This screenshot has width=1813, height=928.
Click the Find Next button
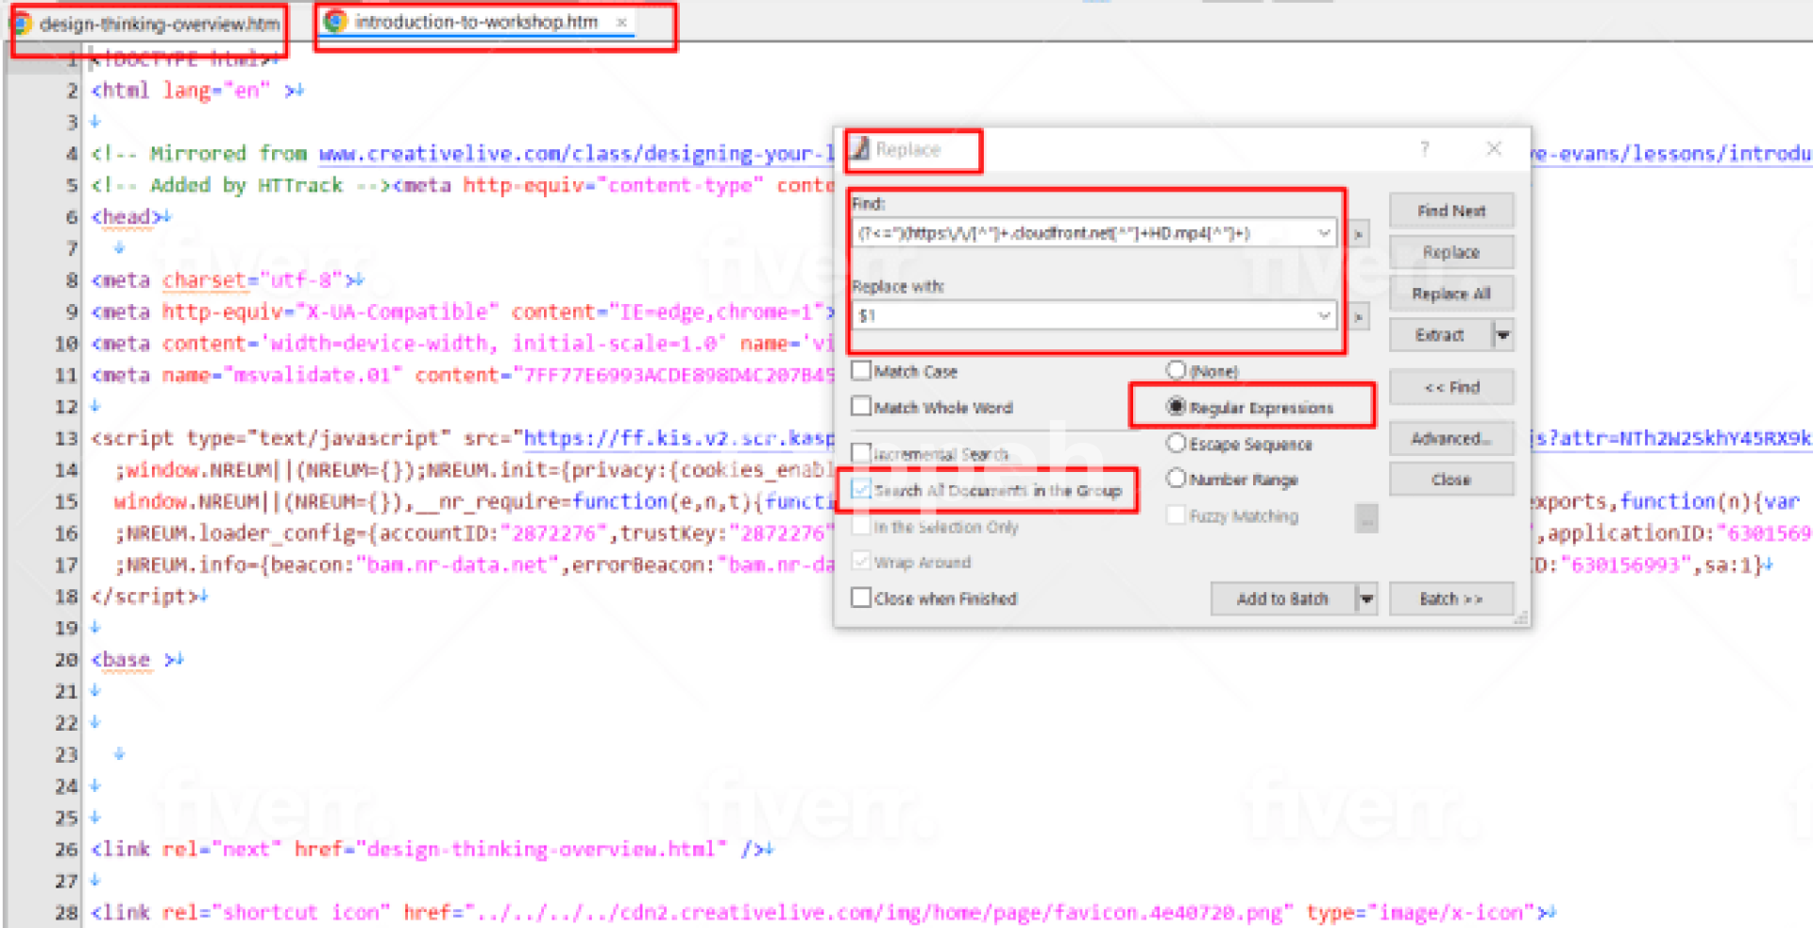point(1450,211)
